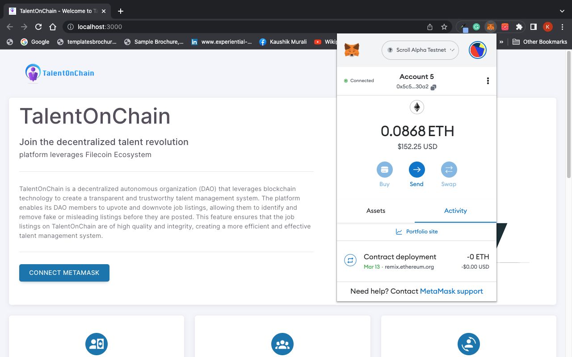The image size is (572, 357).
Task: Click the Swap button in MetaMask
Action: [449, 174]
